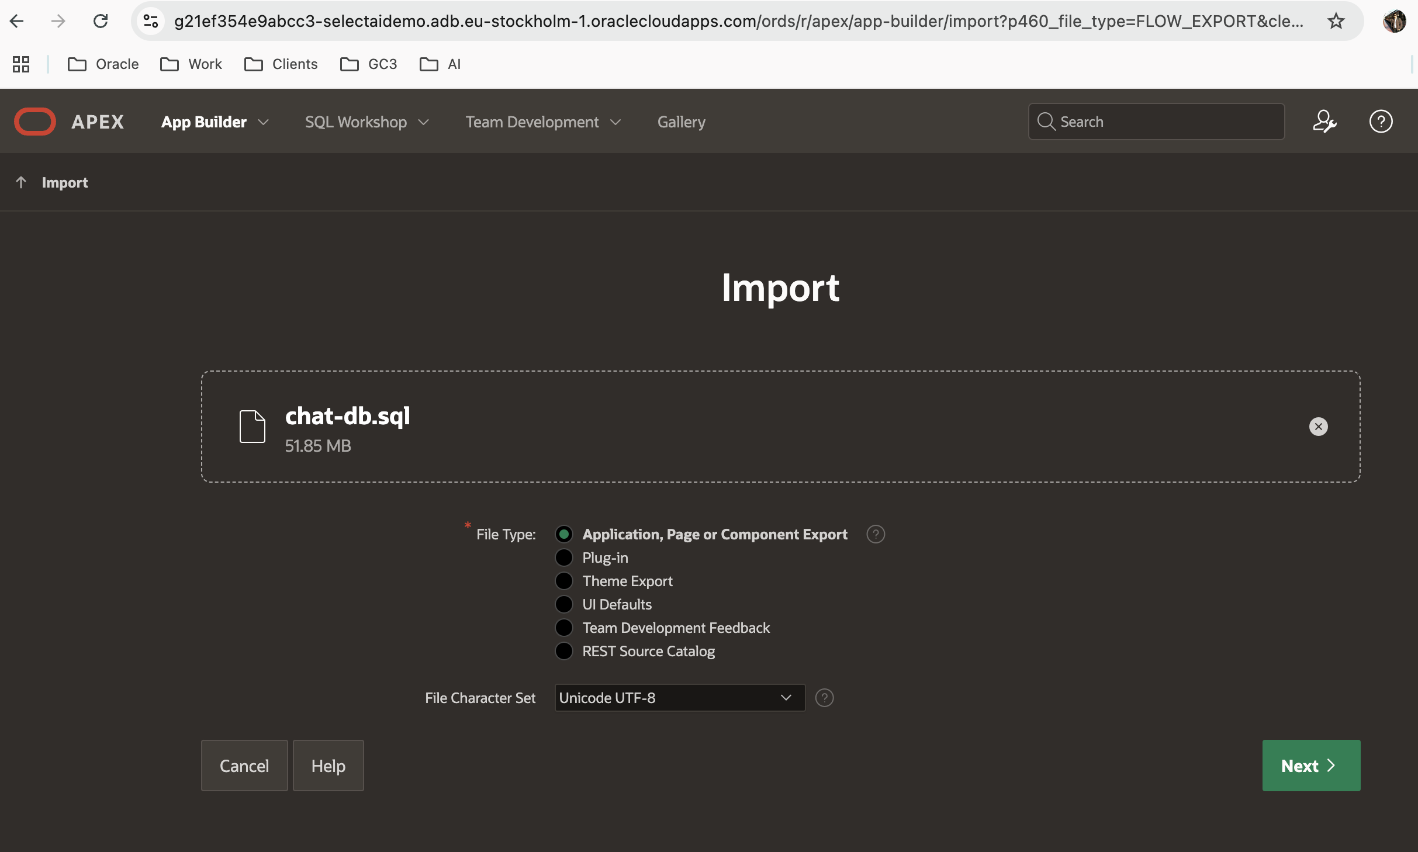
Task: Expand the App Builder menu
Action: 214,122
